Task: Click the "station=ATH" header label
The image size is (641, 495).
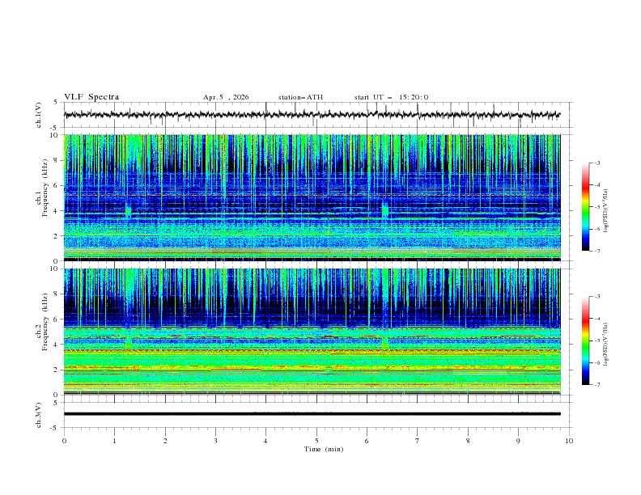Action: [x=300, y=97]
